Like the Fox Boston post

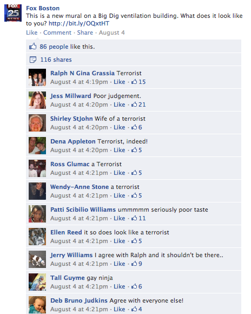[31, 32]
